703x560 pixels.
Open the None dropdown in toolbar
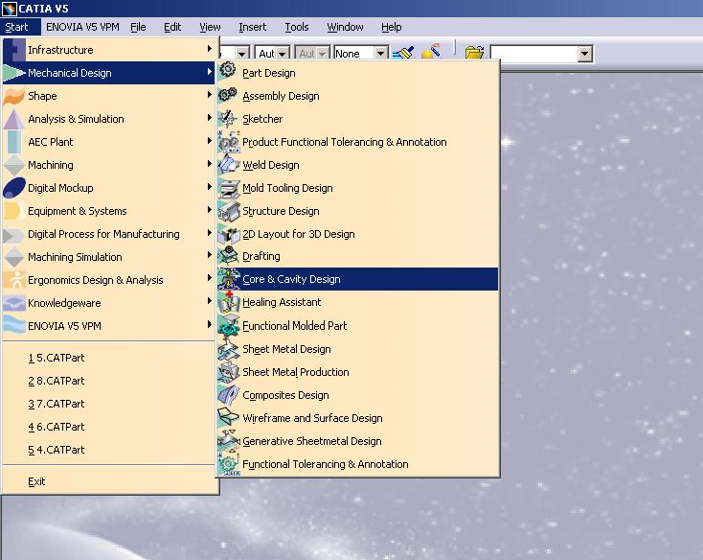pos(380,54)
